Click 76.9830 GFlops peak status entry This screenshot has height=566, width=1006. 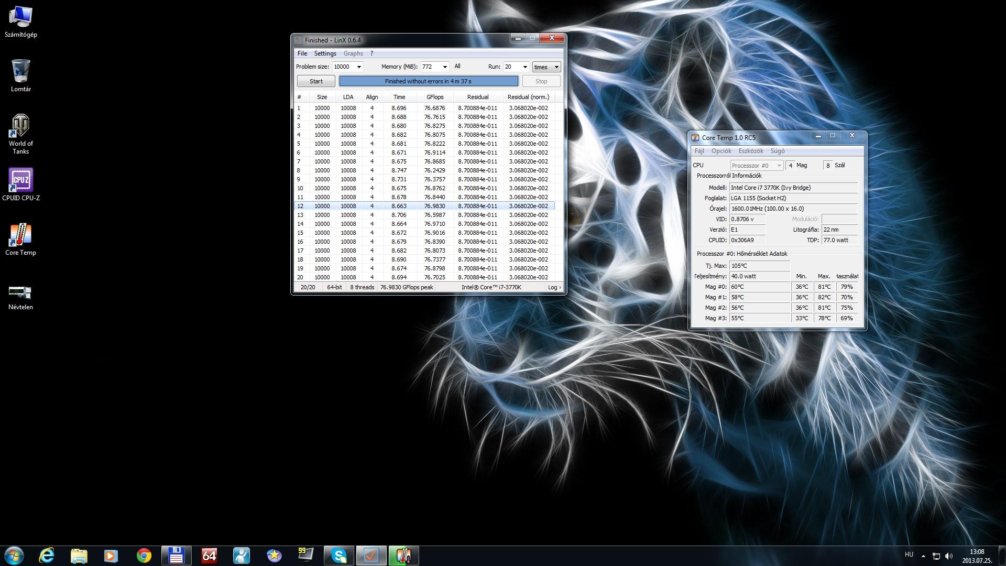[407, 287]
